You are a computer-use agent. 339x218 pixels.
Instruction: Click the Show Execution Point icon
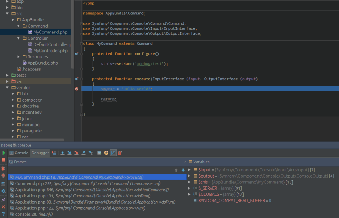tap(54, 153)
